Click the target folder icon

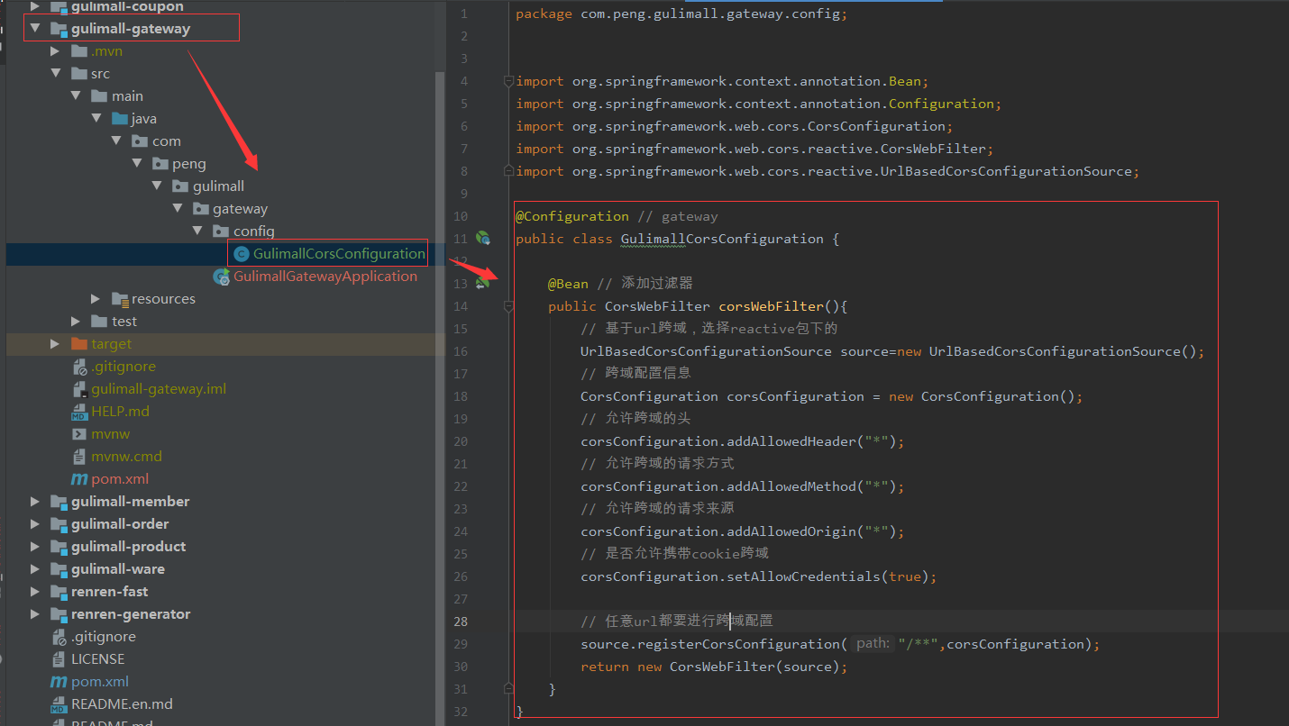click(x=78, y=344)
